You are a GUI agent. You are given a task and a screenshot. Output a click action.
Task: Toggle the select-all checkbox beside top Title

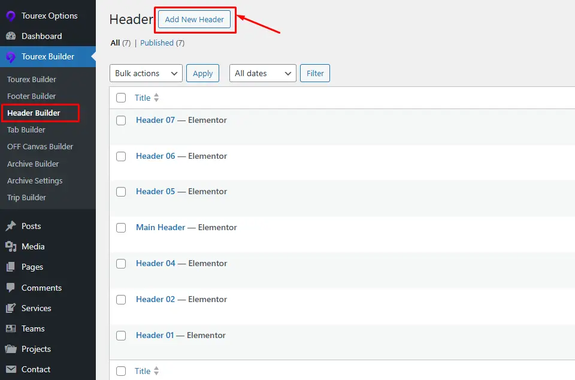coord(121,98)
